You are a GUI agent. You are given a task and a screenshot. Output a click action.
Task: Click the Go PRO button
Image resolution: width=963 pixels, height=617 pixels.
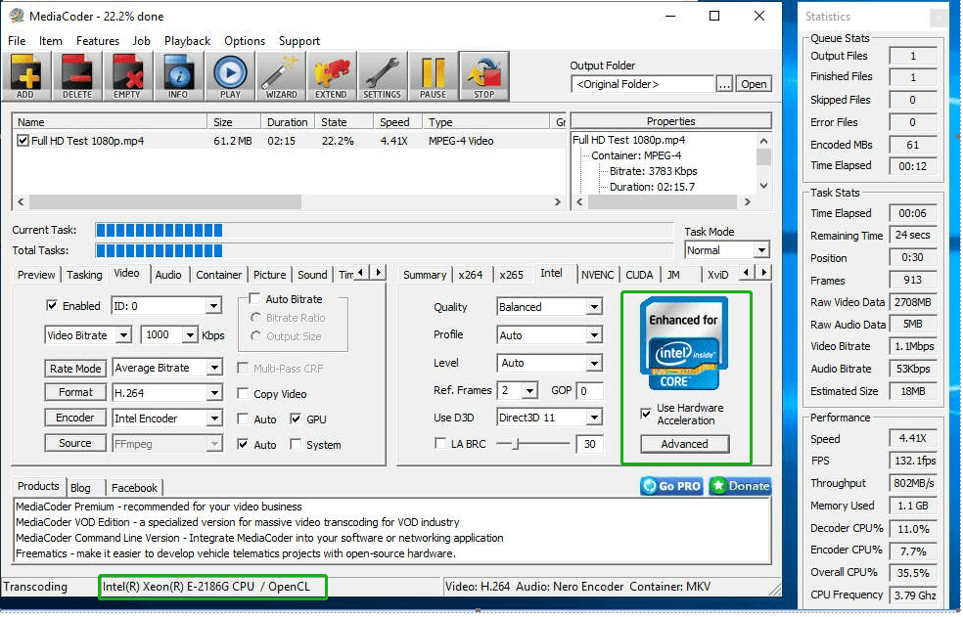click(671, 487)
